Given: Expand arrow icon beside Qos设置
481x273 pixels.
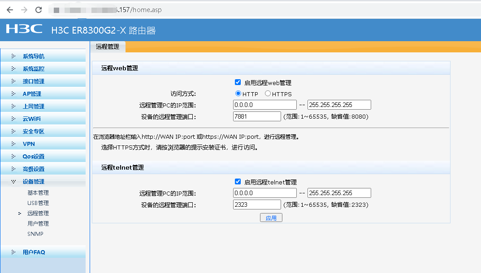Looking at the screenshot, I should pyautogui.click(x=13, y=157).
